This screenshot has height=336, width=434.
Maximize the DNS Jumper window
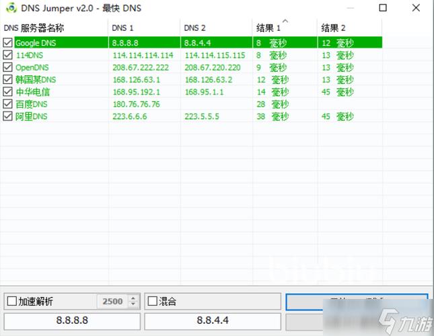coord(383,8)
